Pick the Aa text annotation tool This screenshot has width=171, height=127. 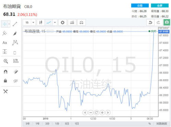point(5,43)
